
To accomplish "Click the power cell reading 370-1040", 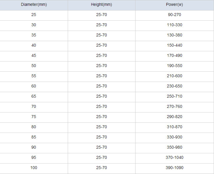I will 174,158.
